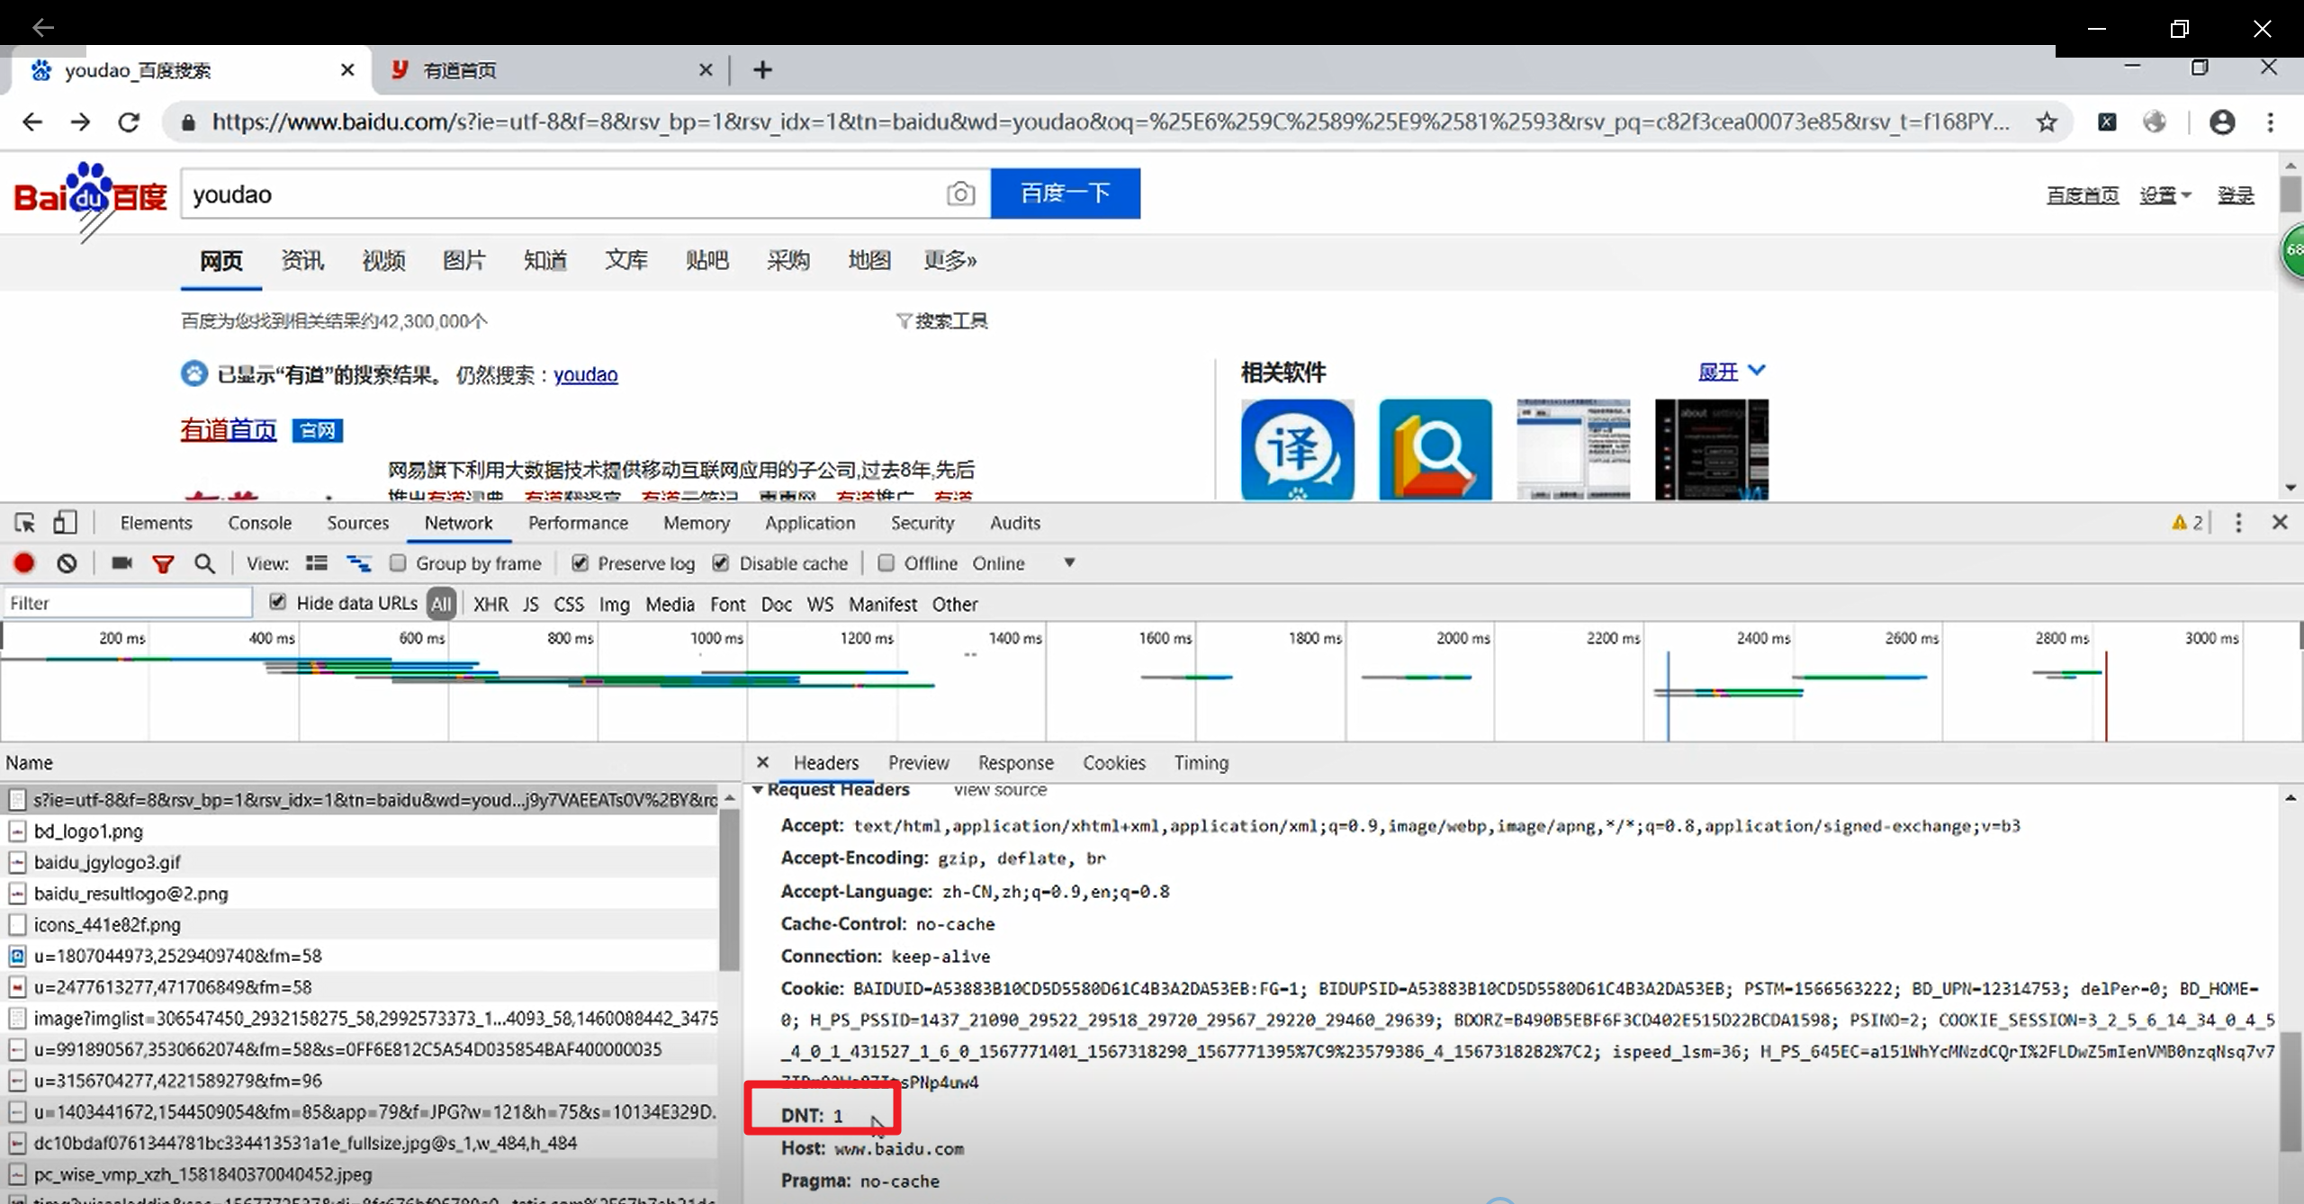Click the DevTools warnings counter
Image resolution: width=2304 pixels, height=1204 pixels.
point(2187,523)
